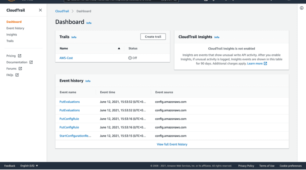Image resolution: width=306 pixels, height=170 pixels.
Task: Click the Status column header in Trails
Action: tap(133, 48)
